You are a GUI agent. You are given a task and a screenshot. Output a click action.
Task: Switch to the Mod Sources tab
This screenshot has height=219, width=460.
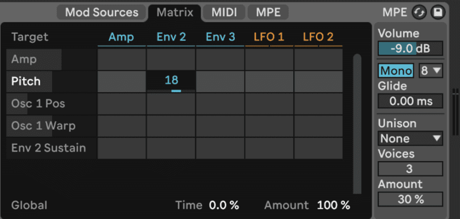tap(102, 12)
